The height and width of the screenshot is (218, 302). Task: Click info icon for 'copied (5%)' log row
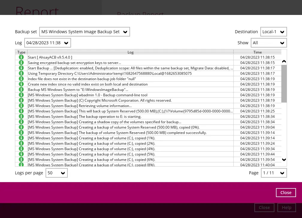(x=21, y=154)
